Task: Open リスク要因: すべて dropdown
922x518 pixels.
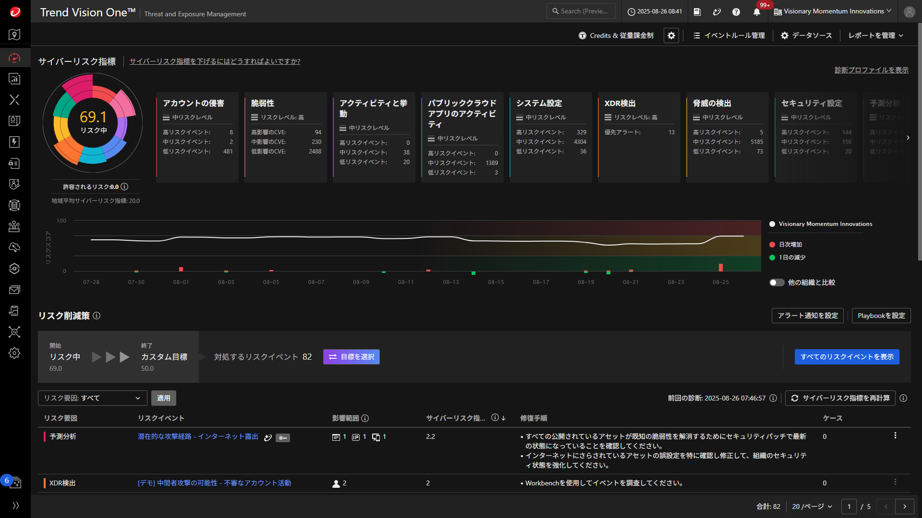Action: click(x=92, y=398)
